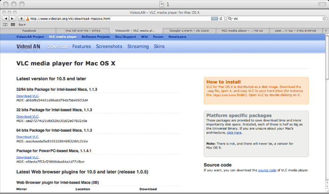Switch to the Facebook tab
329x194 pixels.
(29, 30)
